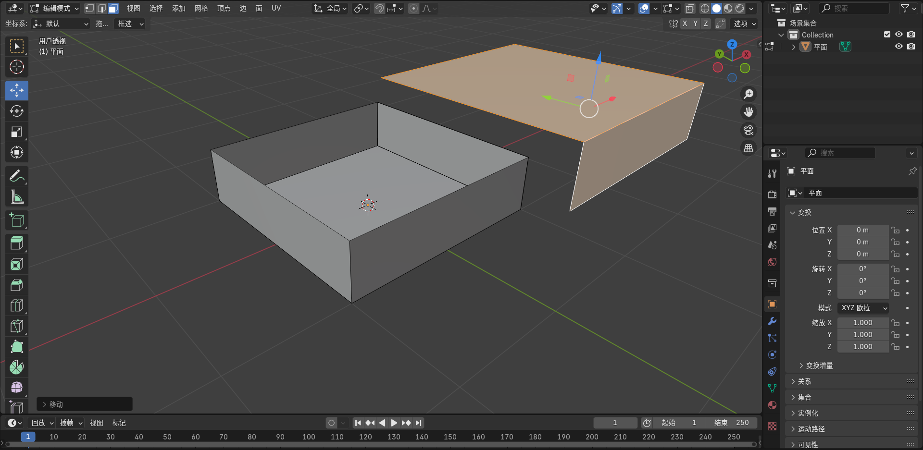923x450 pixels.
Task: Toggle camera view icon in viewport
Action: click(x=748, y=130)
